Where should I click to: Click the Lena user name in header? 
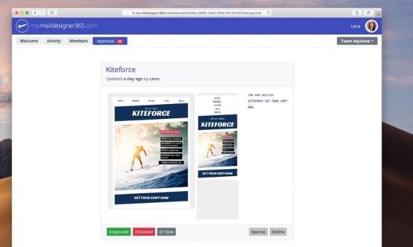pyautogui.click(x=355, y=26)
